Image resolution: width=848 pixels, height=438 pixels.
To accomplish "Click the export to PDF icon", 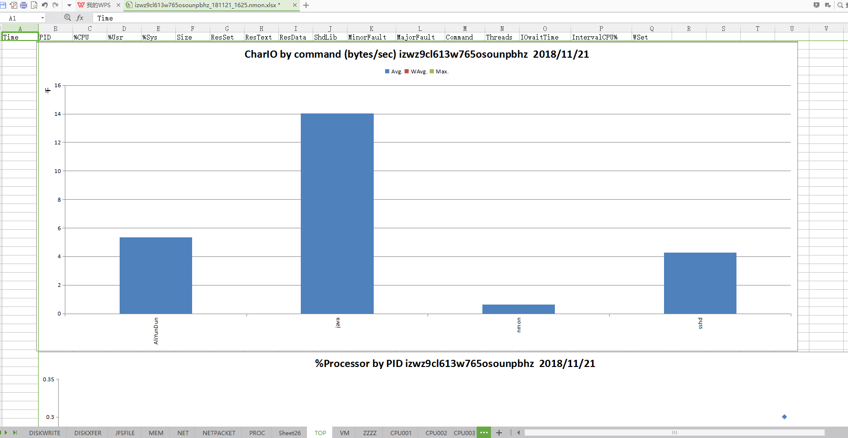I will click(13, 5).
